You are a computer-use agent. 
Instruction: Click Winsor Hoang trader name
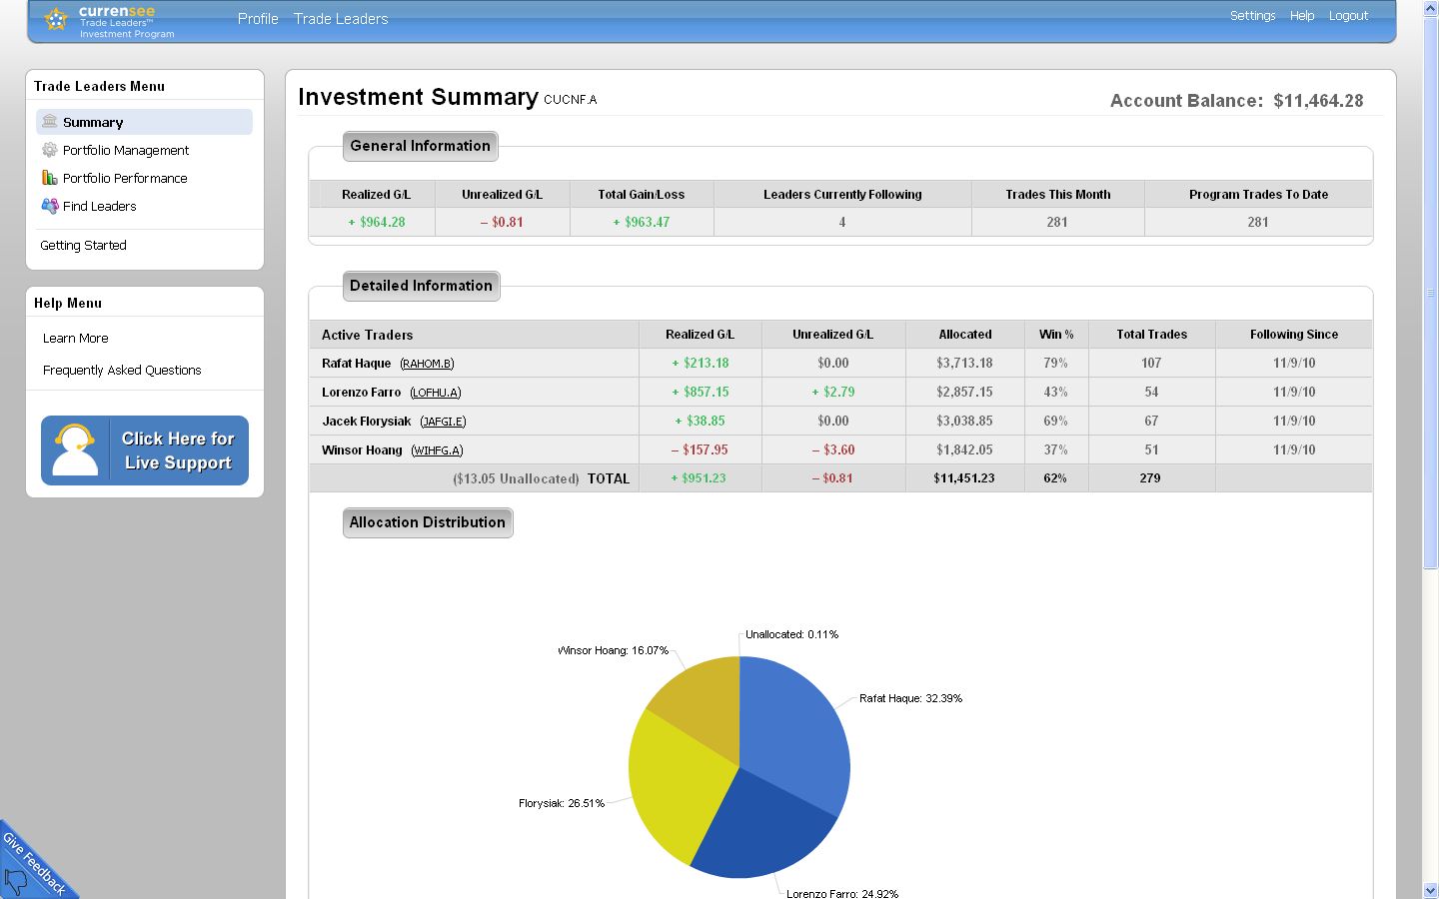click(362, 450)
